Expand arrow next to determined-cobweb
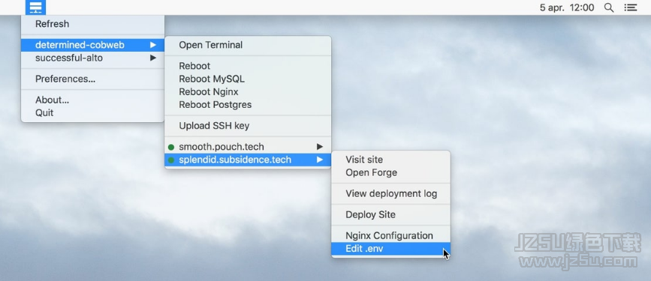This screenshot has width=651, height=281. pyautogui.click(x=153, y=45)
